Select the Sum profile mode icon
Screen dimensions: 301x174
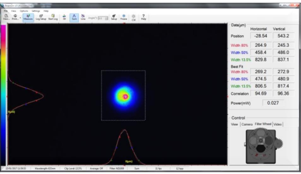point(74,17)
